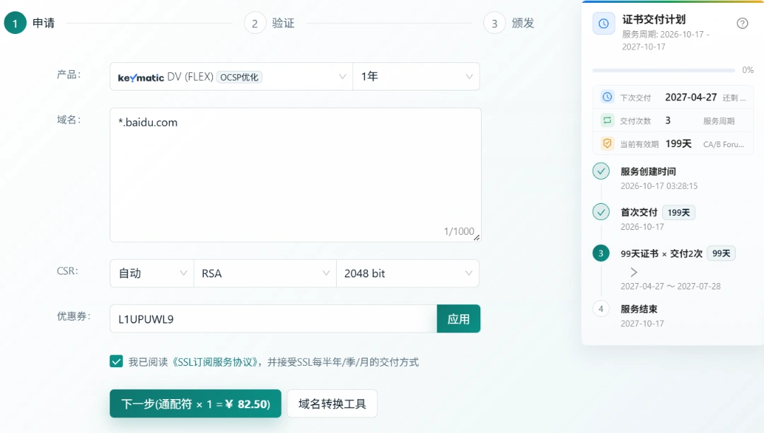Click the textarea resize handle corner
This screenshot has height=433, width=764.
point(477,237)
